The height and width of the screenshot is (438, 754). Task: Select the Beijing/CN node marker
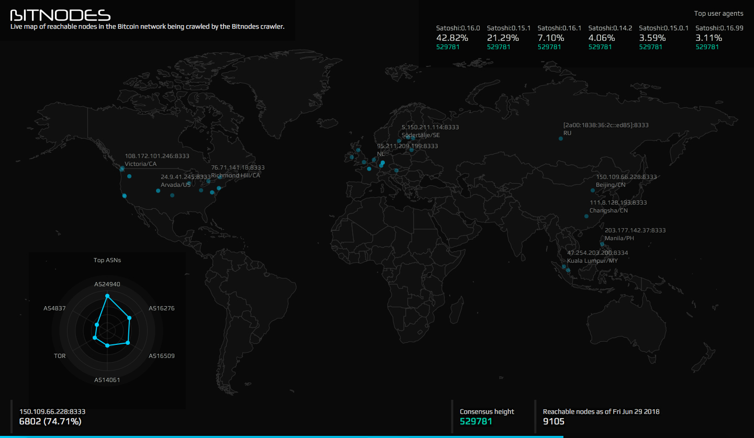592,190
